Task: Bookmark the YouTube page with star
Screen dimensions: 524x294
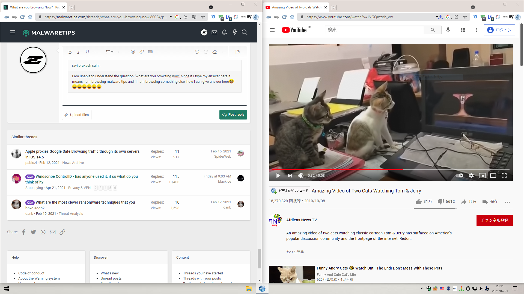Action: coord(465,17)
